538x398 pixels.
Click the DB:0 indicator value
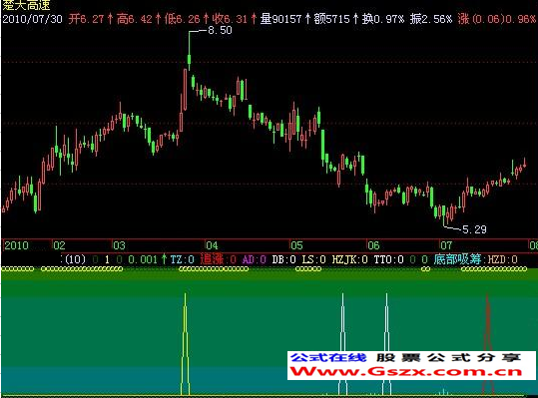(x=283, y=259)
